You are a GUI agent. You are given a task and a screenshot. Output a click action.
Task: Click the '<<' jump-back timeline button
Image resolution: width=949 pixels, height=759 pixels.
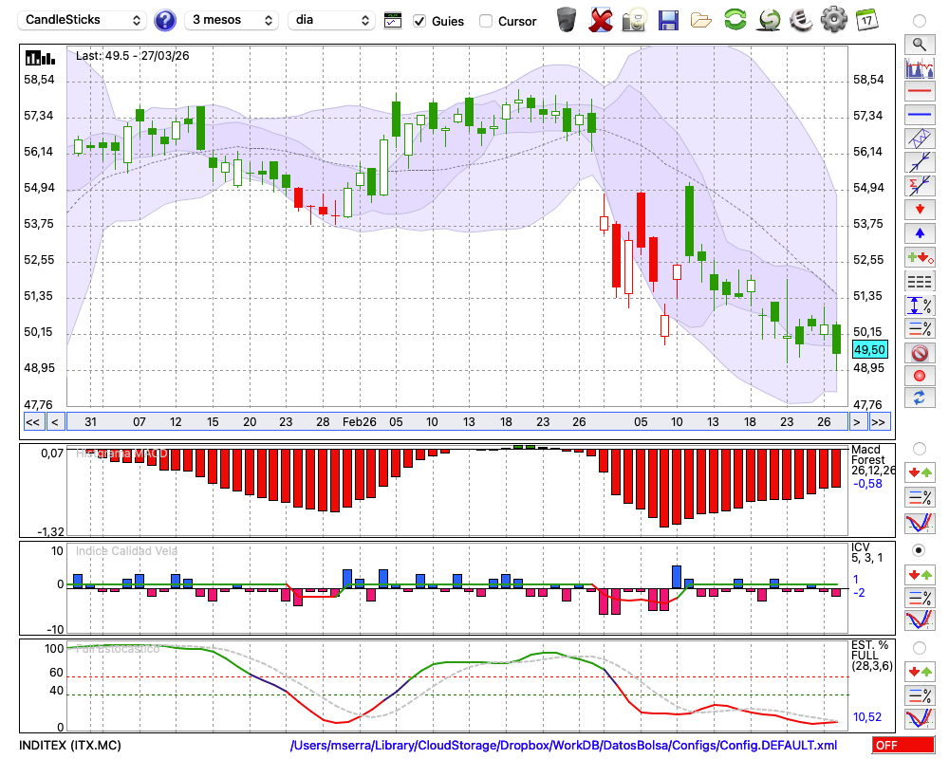pos(32,422)
